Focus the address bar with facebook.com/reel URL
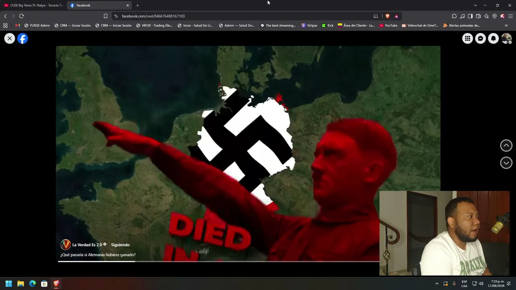 coord(246,16)
